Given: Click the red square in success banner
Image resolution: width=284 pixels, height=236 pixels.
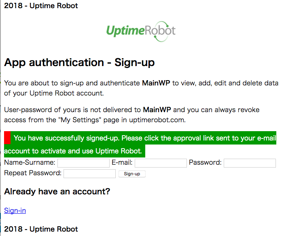Looking at the screenshot, I should coord(7,138).
